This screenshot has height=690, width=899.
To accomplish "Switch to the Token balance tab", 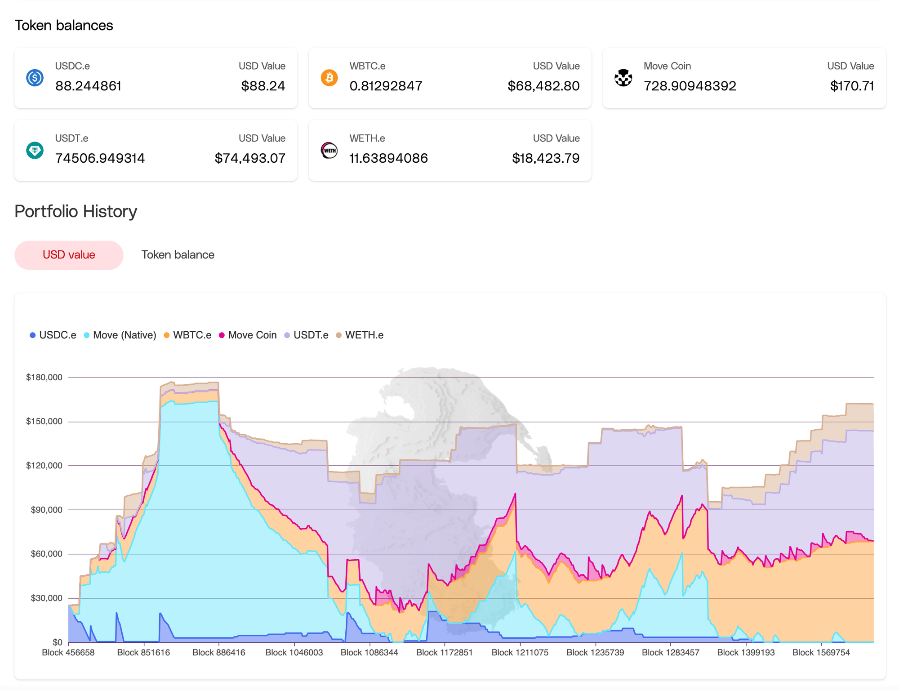I will coord(178,255).
